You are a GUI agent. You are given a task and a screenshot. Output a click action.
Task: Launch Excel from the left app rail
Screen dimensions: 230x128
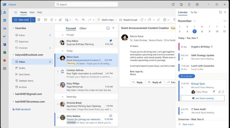coord(4,52)
